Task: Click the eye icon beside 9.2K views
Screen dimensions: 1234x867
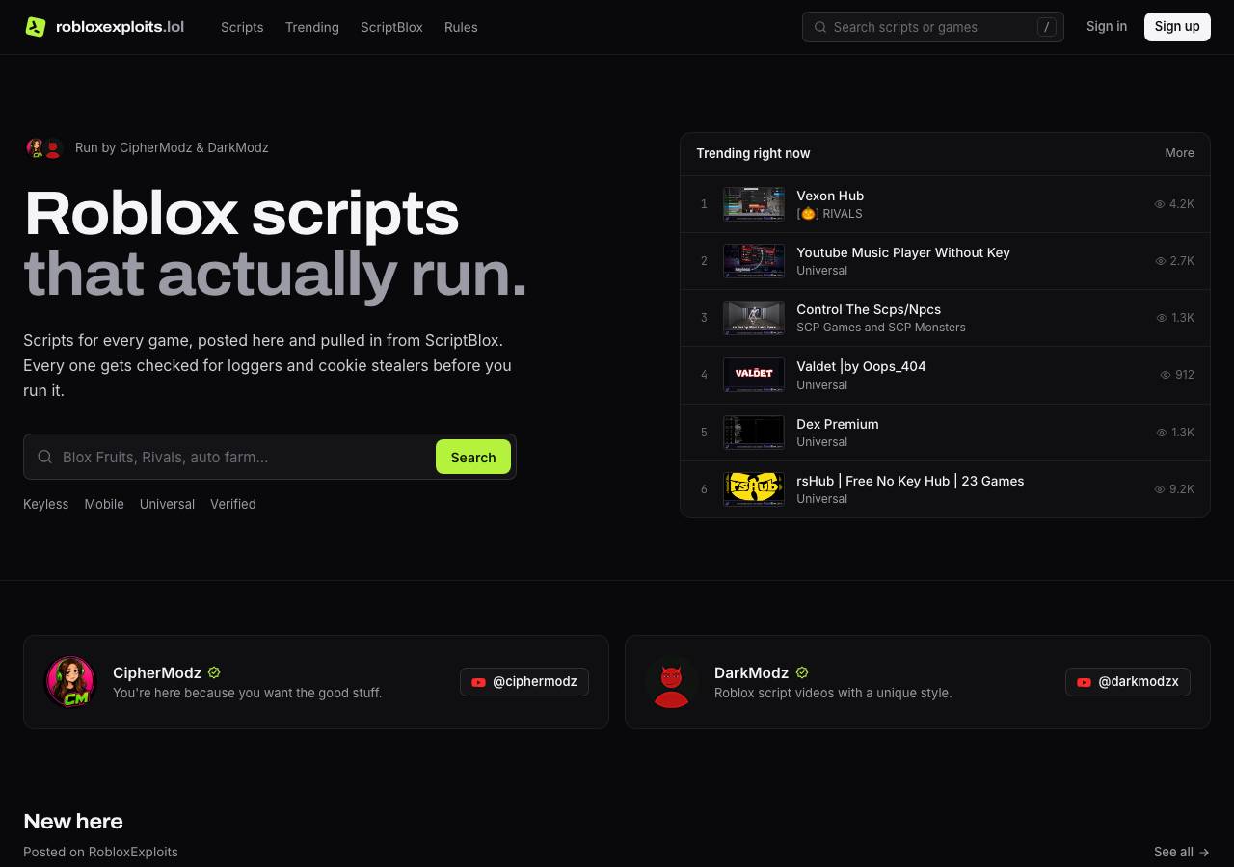Action: (x=1160, y=489)
